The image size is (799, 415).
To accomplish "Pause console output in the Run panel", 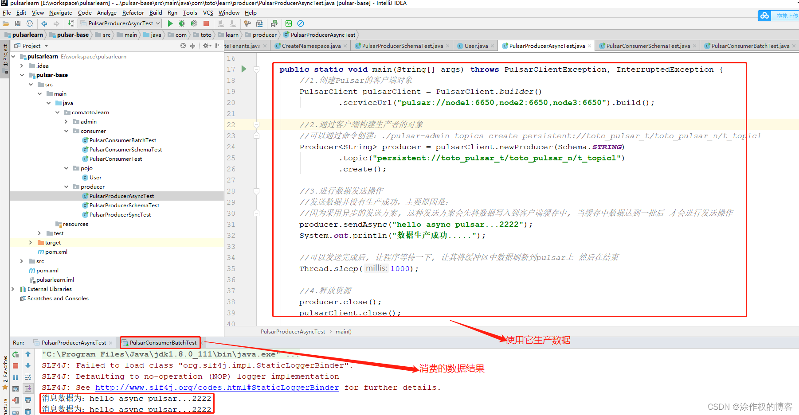I will pos(15,376).
